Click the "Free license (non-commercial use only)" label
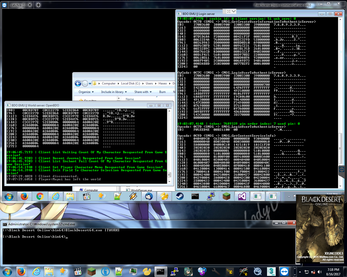347x277 pixels. coord(282,5)
